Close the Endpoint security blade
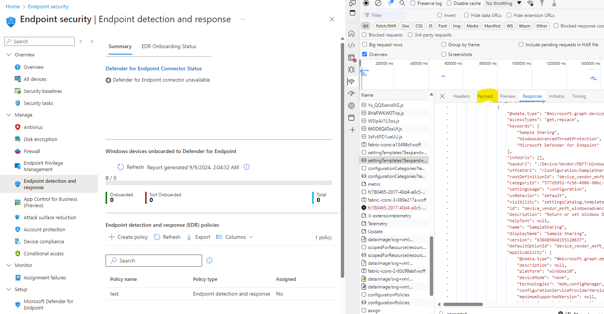The height and width of the screenshot is (314, 604). pyautogui.click(x=332, y=19)
